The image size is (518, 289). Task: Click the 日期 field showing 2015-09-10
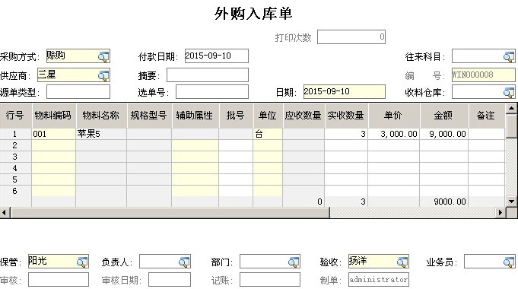point(345,91)
